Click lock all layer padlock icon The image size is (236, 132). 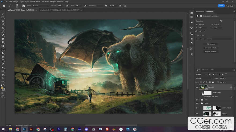(x=213, y=82)
